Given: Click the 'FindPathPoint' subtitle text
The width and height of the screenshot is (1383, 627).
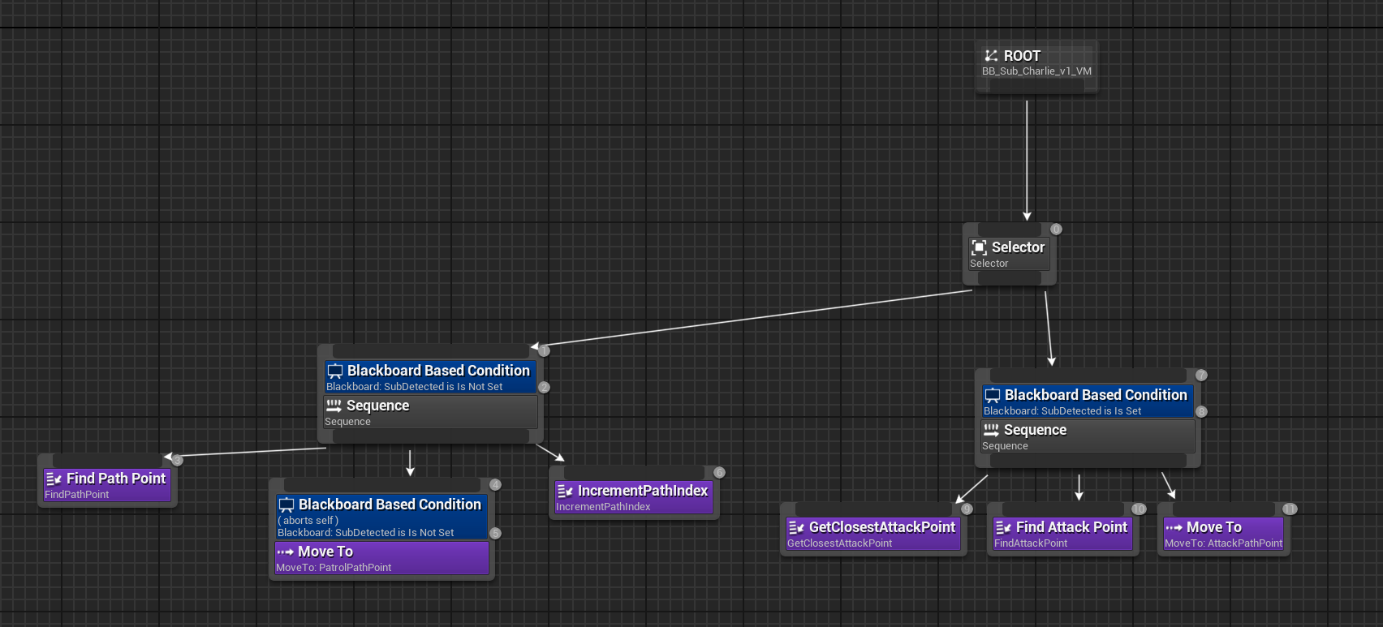Looking at the screenshot, I should 76,495.
